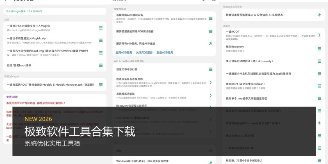Select 内置3种命令刷入 subtitle
Screen dimensions: 328x164
(235, 51)
